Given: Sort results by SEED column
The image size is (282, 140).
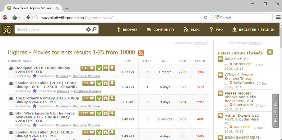Looking at the screenshot, I should [183, 61].
